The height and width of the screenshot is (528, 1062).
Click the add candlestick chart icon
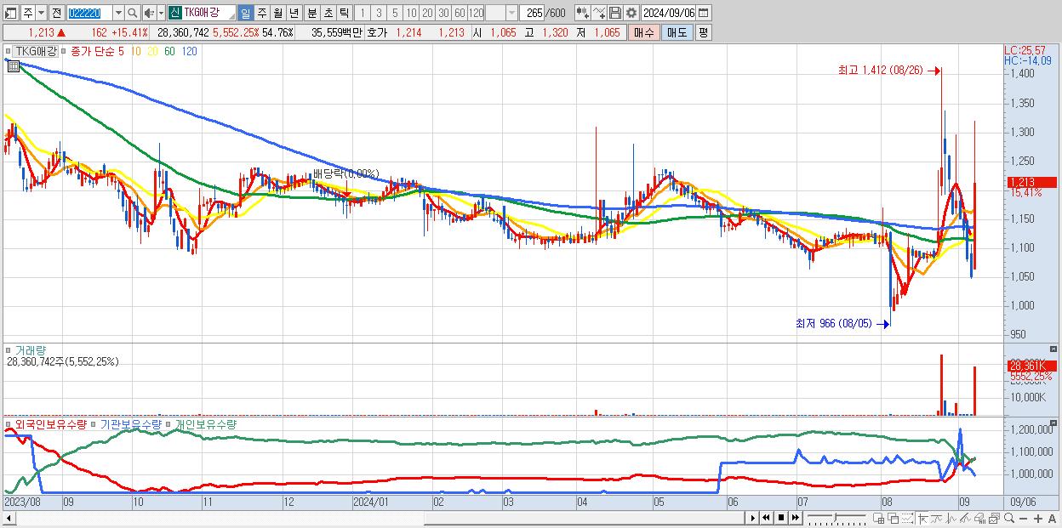pyautogui.click(x=583, y=13)
